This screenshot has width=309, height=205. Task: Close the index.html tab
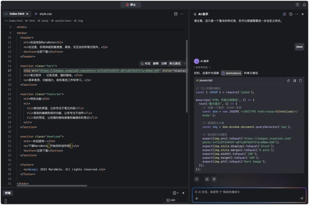click(x=27, y=14)
